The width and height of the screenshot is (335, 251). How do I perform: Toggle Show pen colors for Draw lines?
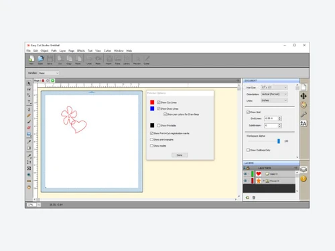click(165, 114)
